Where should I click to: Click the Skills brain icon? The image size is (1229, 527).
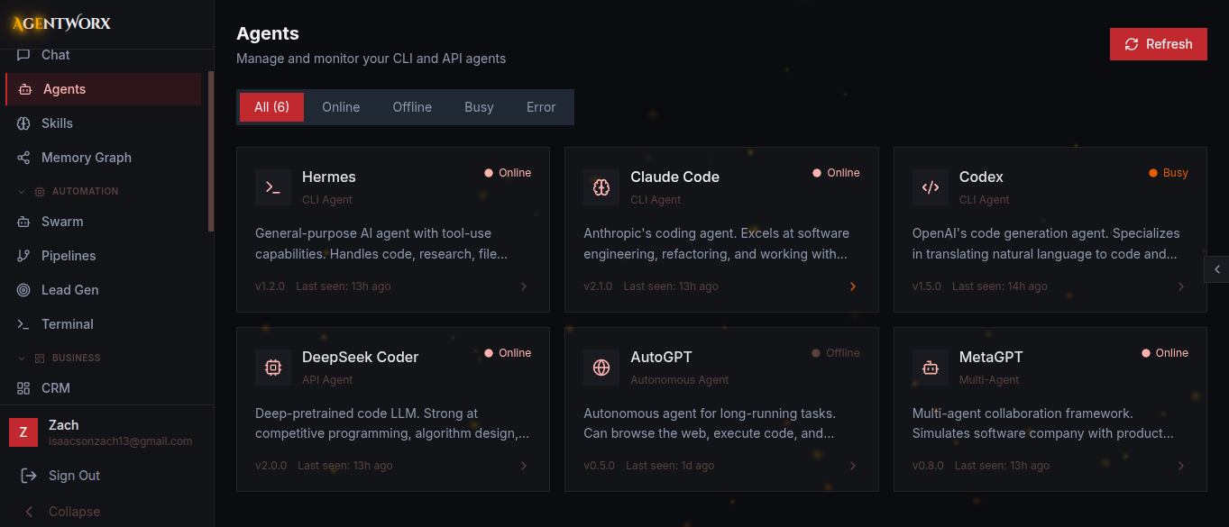(x=23, y=123)
